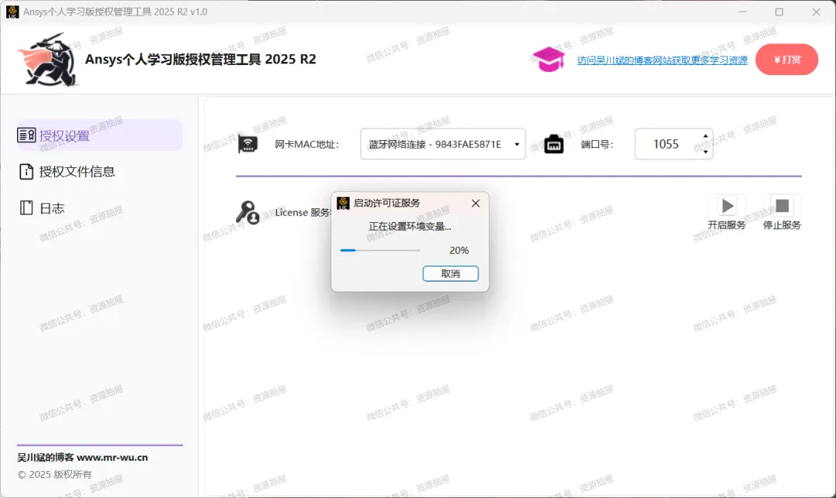
Task: Close the 启动许可证服务 dialog
Action: pos(475,203)
